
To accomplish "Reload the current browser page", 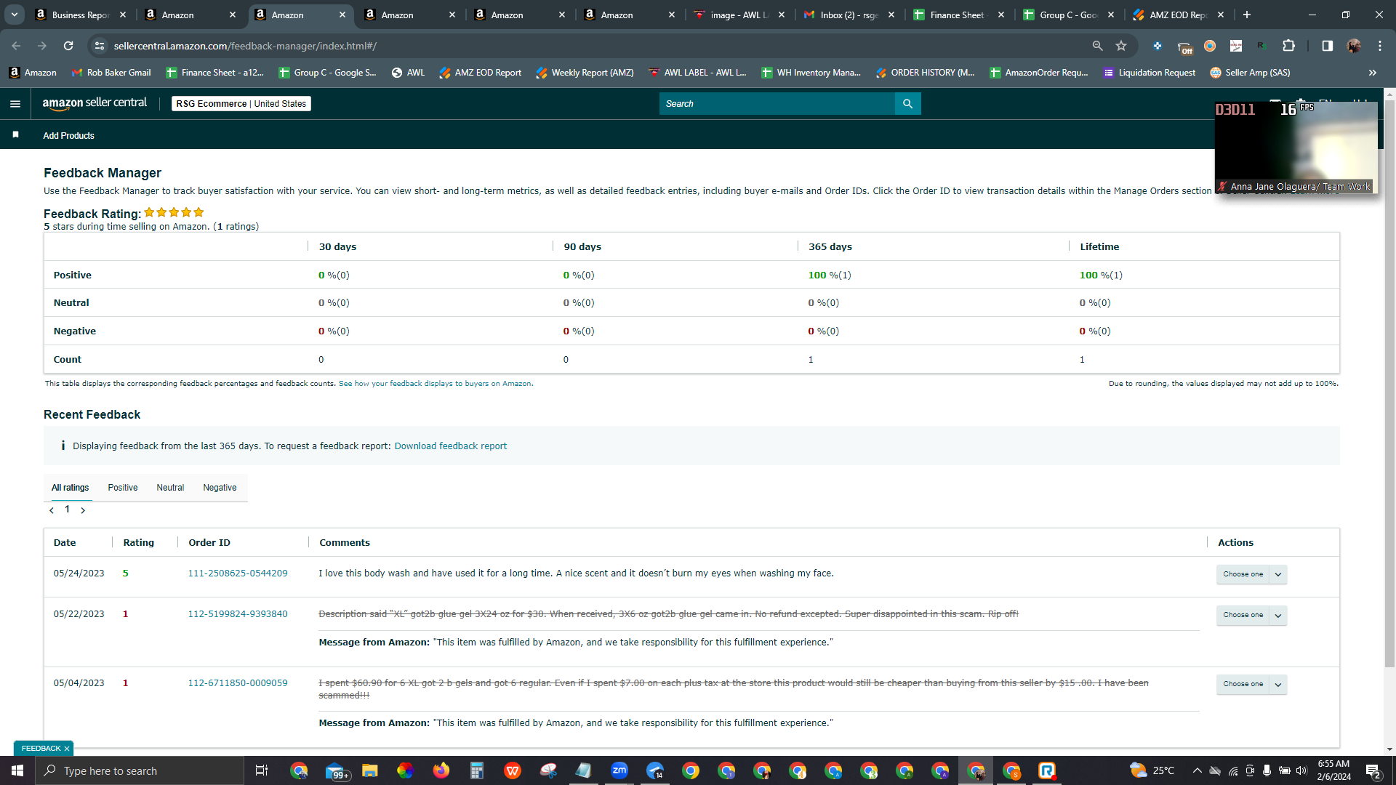I will click(68, 46).
